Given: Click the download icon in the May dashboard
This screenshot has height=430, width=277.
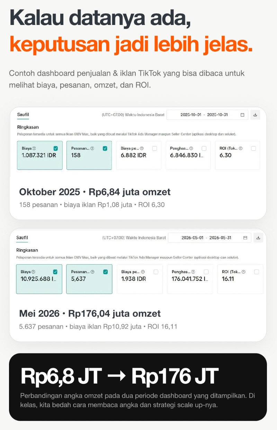Looking at the screenshot, I should (x=258, y=238).
